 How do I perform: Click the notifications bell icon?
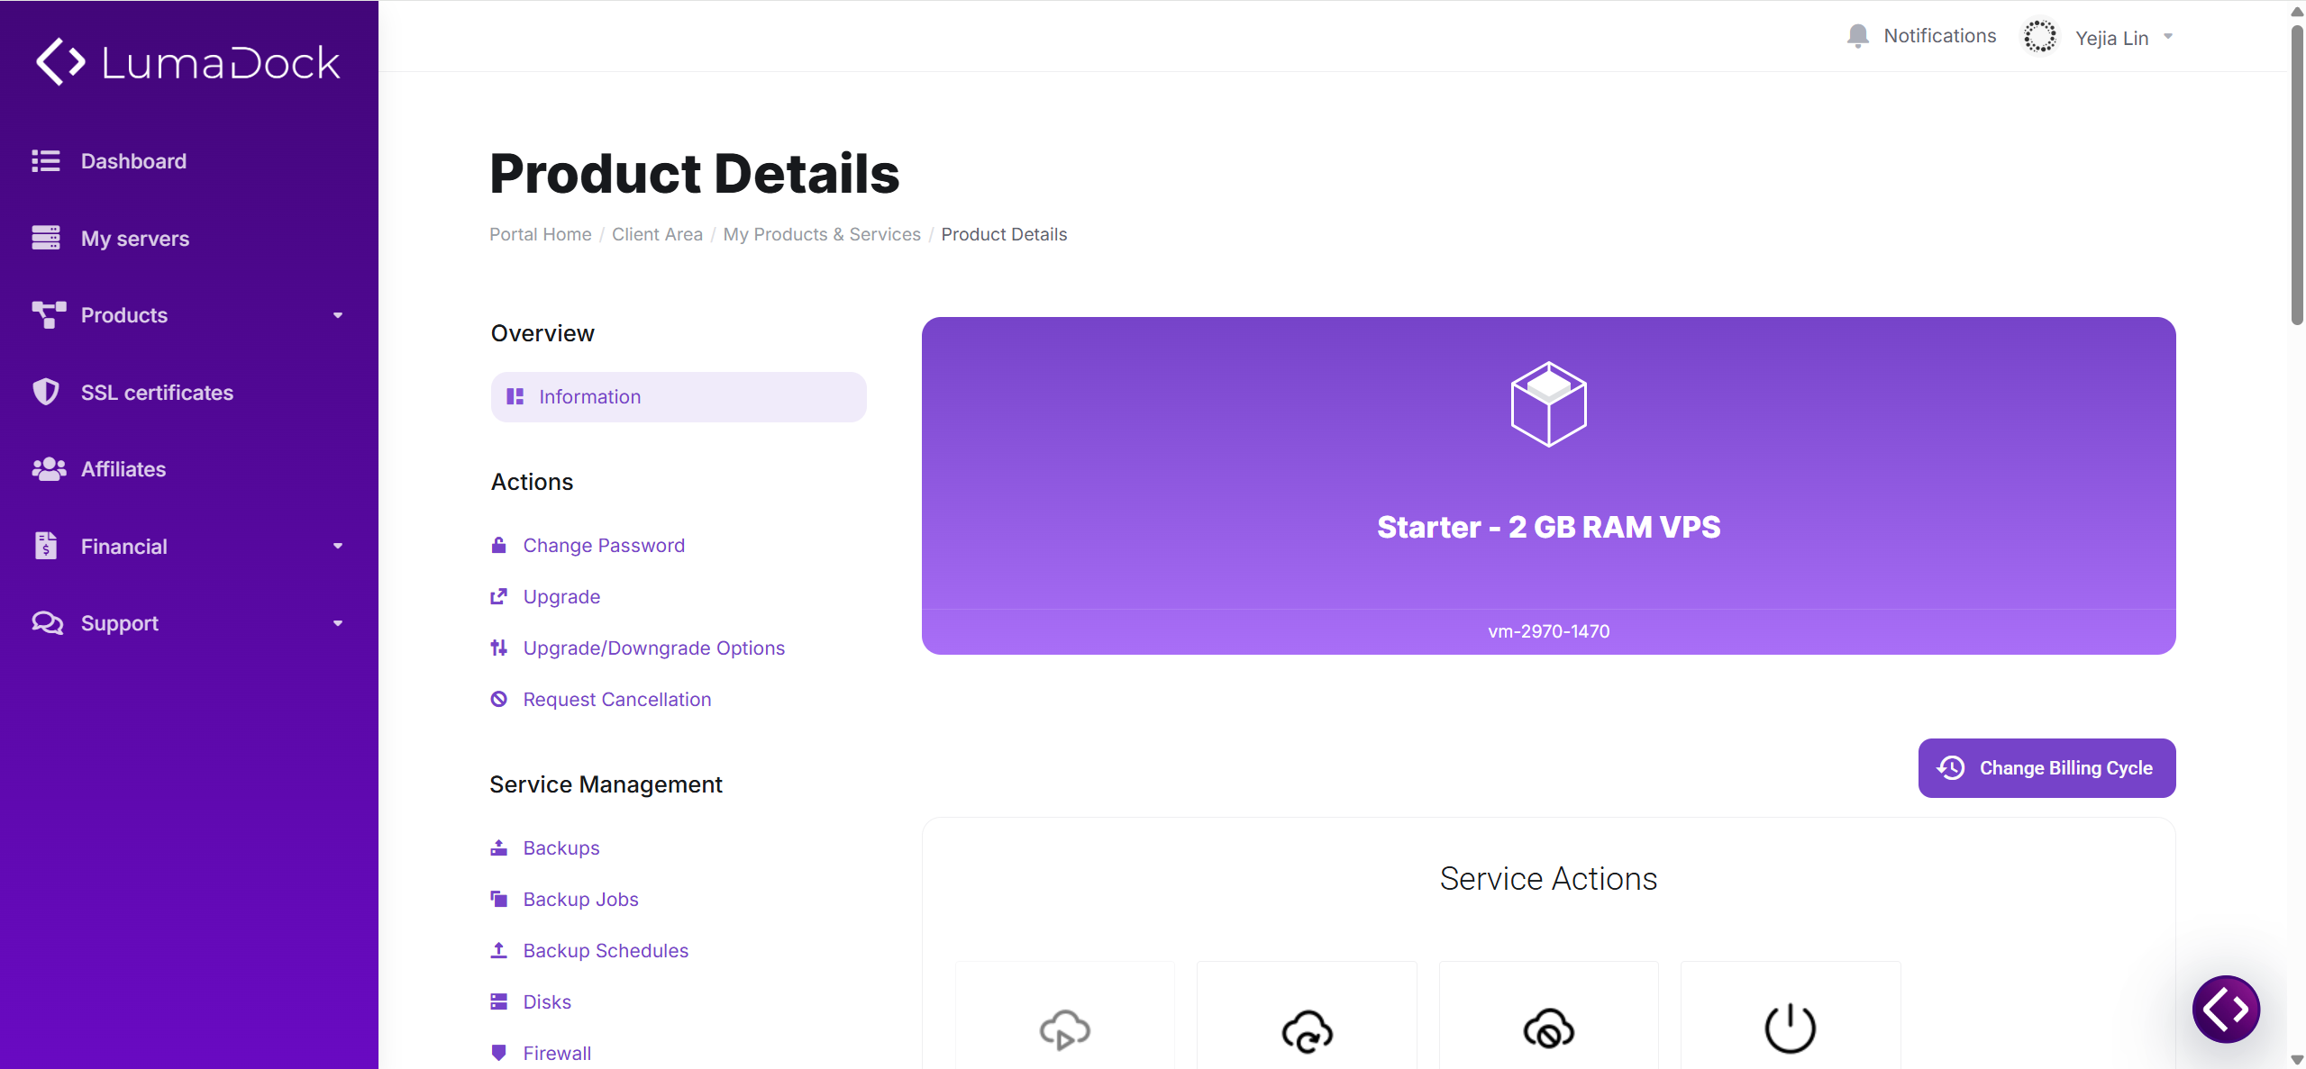click(1857, 36)
